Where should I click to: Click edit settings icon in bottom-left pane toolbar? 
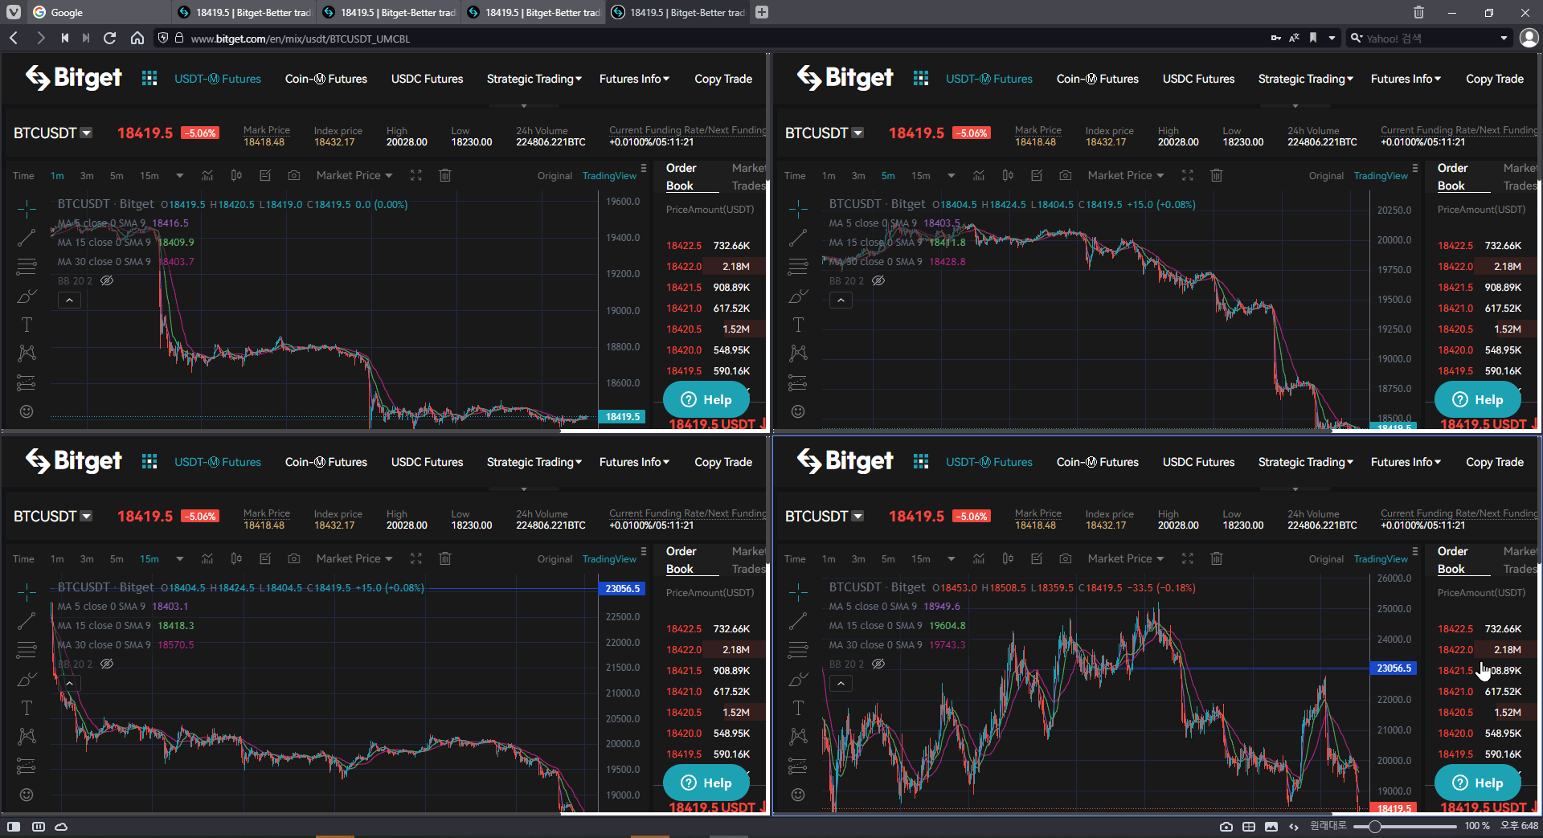265,558
